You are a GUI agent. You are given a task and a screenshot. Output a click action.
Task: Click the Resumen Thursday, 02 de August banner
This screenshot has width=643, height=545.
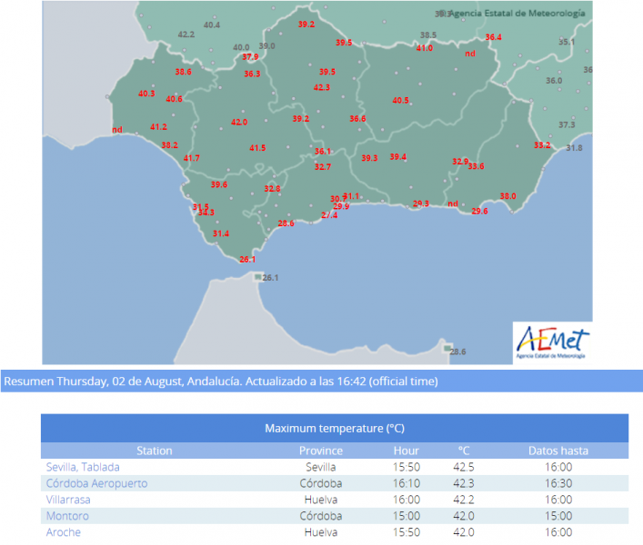(x=322, y=381)
